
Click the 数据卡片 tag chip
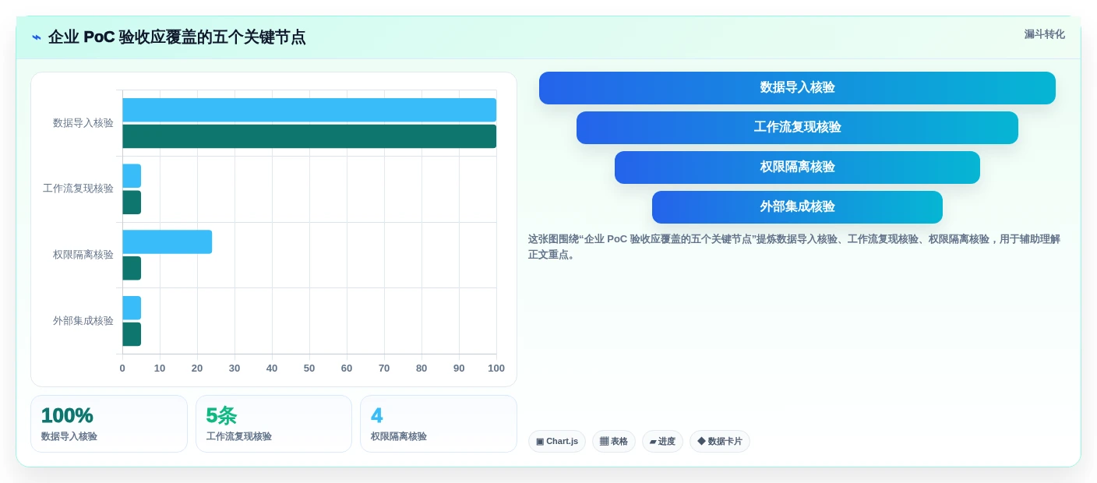coord(720,442)
